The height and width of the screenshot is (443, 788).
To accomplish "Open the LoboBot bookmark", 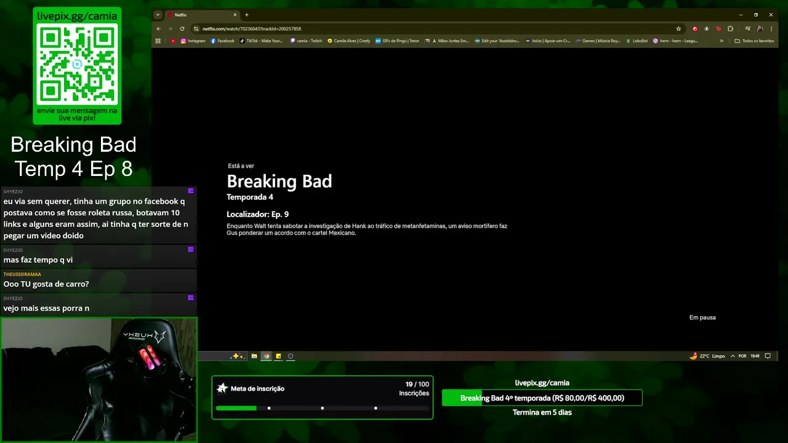I will pos(637,41).
